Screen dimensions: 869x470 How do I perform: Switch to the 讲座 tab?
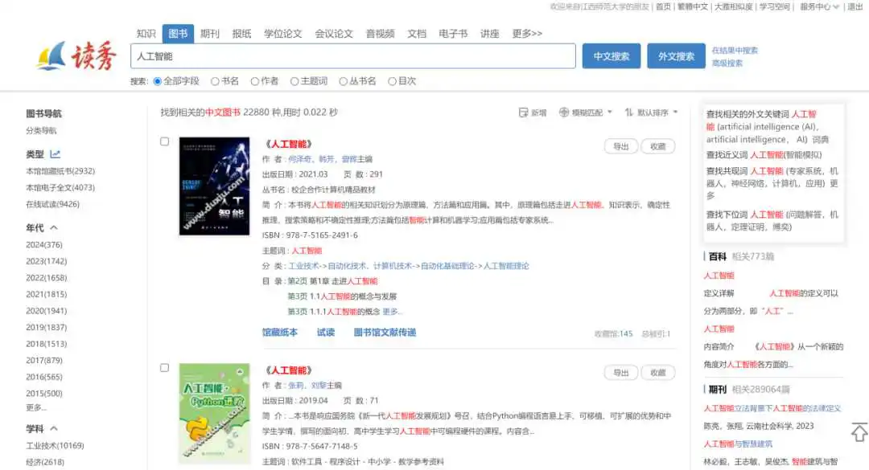489,33
